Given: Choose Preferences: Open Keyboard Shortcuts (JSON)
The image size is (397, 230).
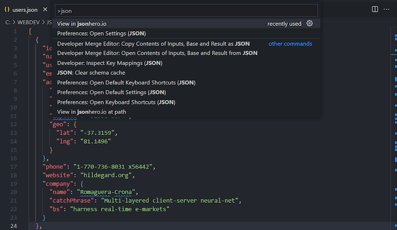Looking at the screenshot, I should point(116,102).
